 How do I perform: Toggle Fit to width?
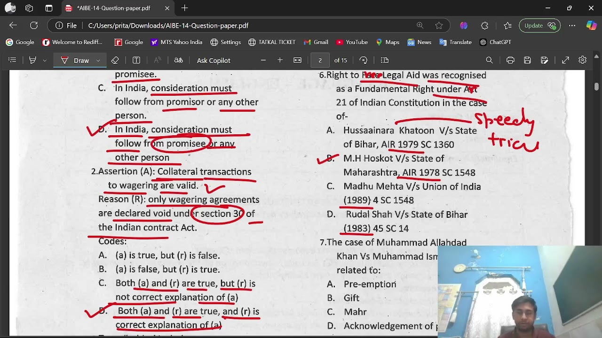(x=298, y=60)
